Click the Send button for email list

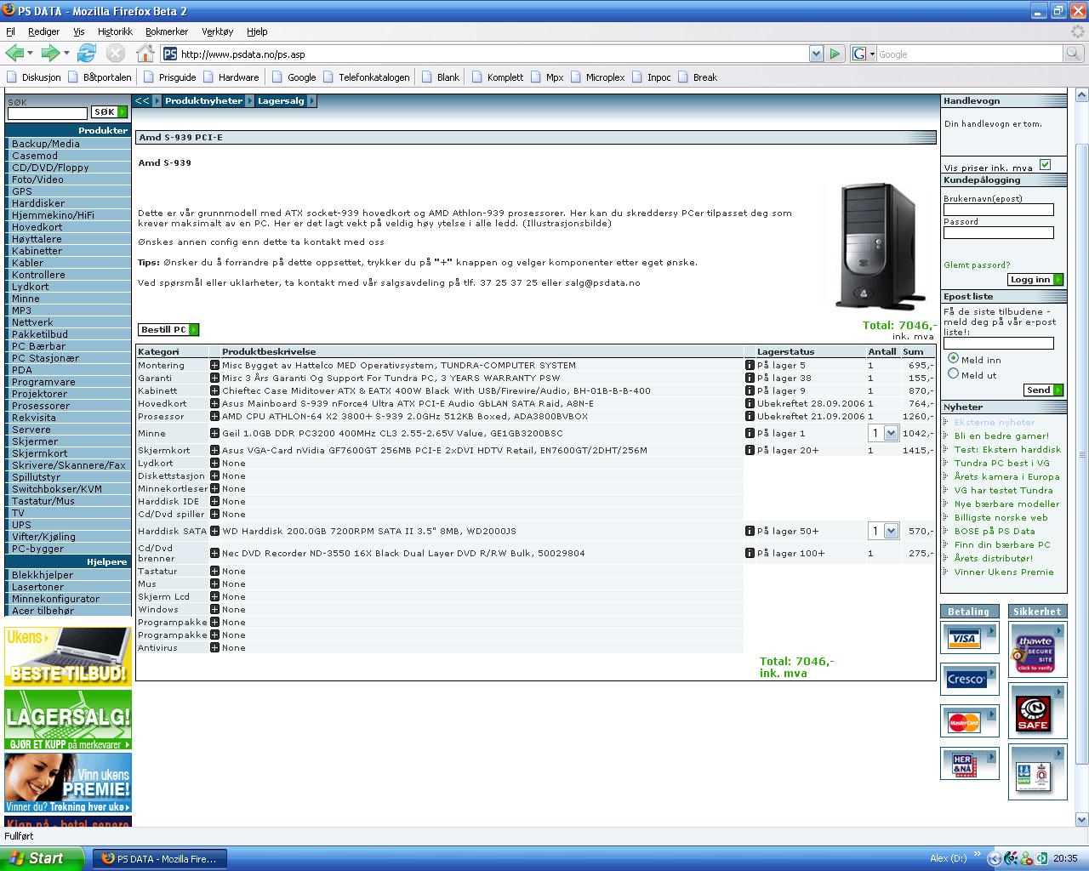[1043, 390]
